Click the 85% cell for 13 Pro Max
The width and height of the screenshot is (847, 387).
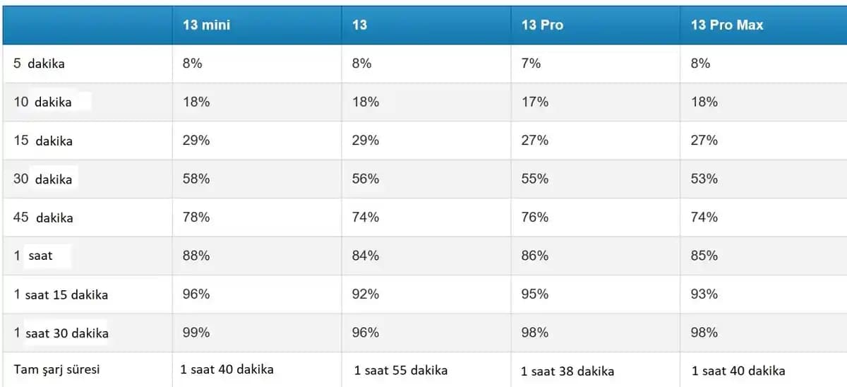pos(704,256)
